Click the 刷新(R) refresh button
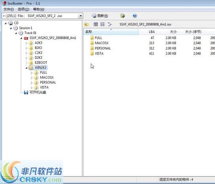 [x=100, y=16]
